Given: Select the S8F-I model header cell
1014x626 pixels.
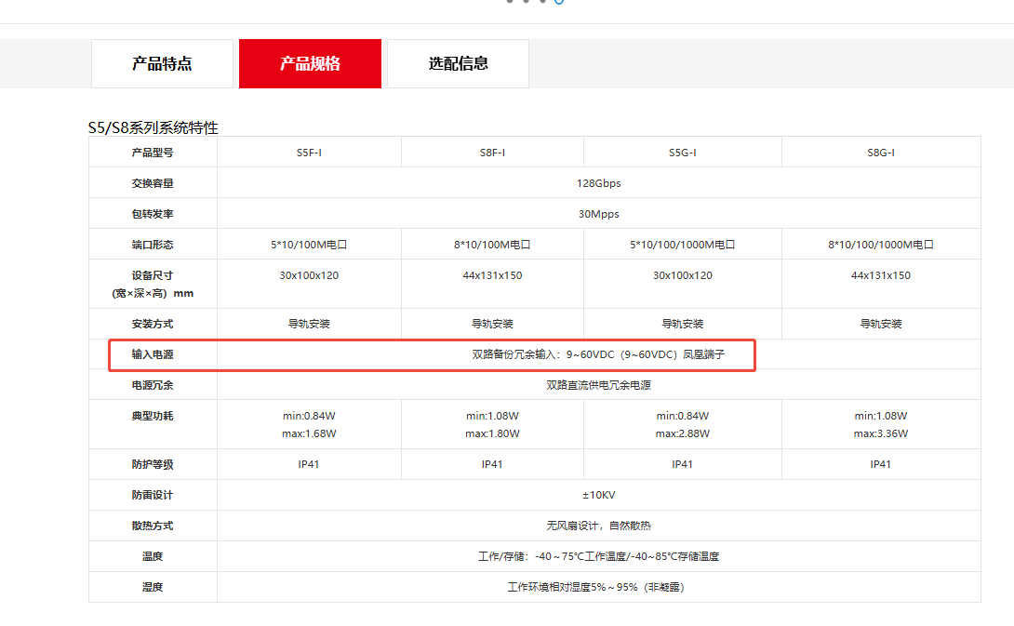Looking at the screenshot, I should (x=492, y=153).
